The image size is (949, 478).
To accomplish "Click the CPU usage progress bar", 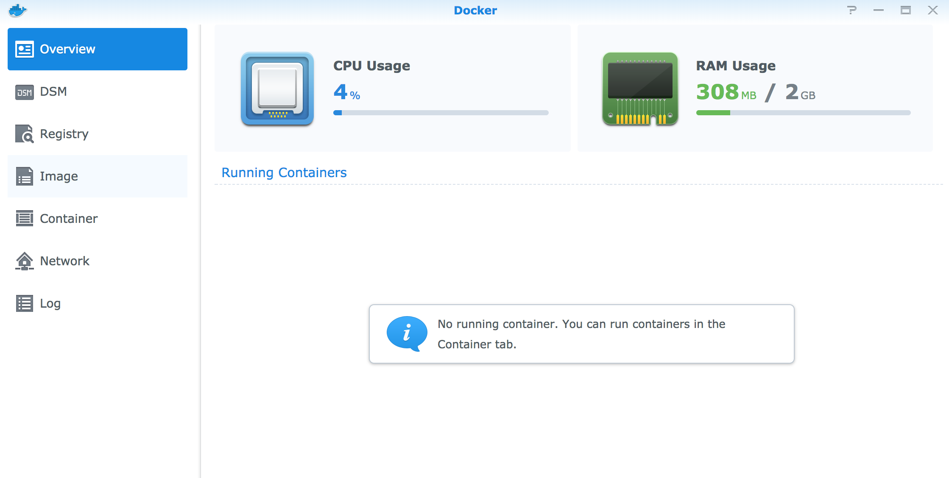I will [x=441, y=113].
